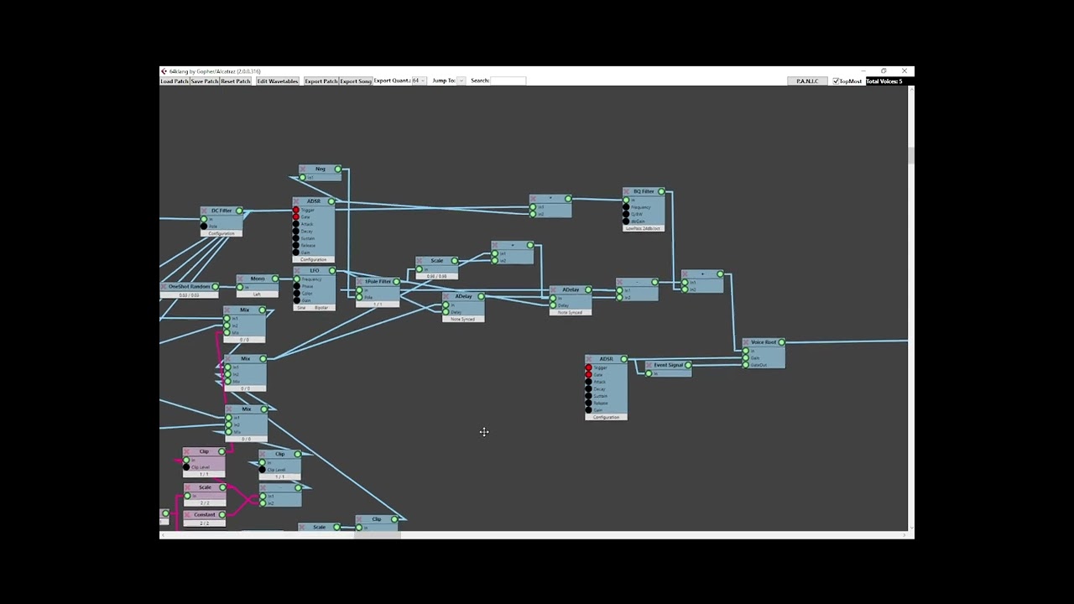Click the X icon on Voice Root node
Screen dimensions: 1074x604
(747, 342)
